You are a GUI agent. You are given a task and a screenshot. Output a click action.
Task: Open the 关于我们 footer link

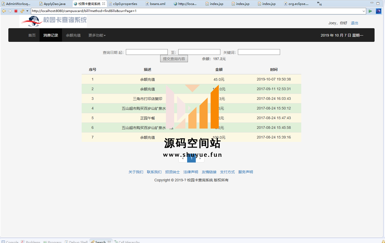click(x=136, y=172)
